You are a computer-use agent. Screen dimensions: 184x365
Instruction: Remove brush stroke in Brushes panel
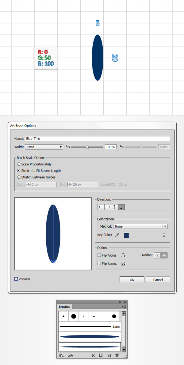93,355
